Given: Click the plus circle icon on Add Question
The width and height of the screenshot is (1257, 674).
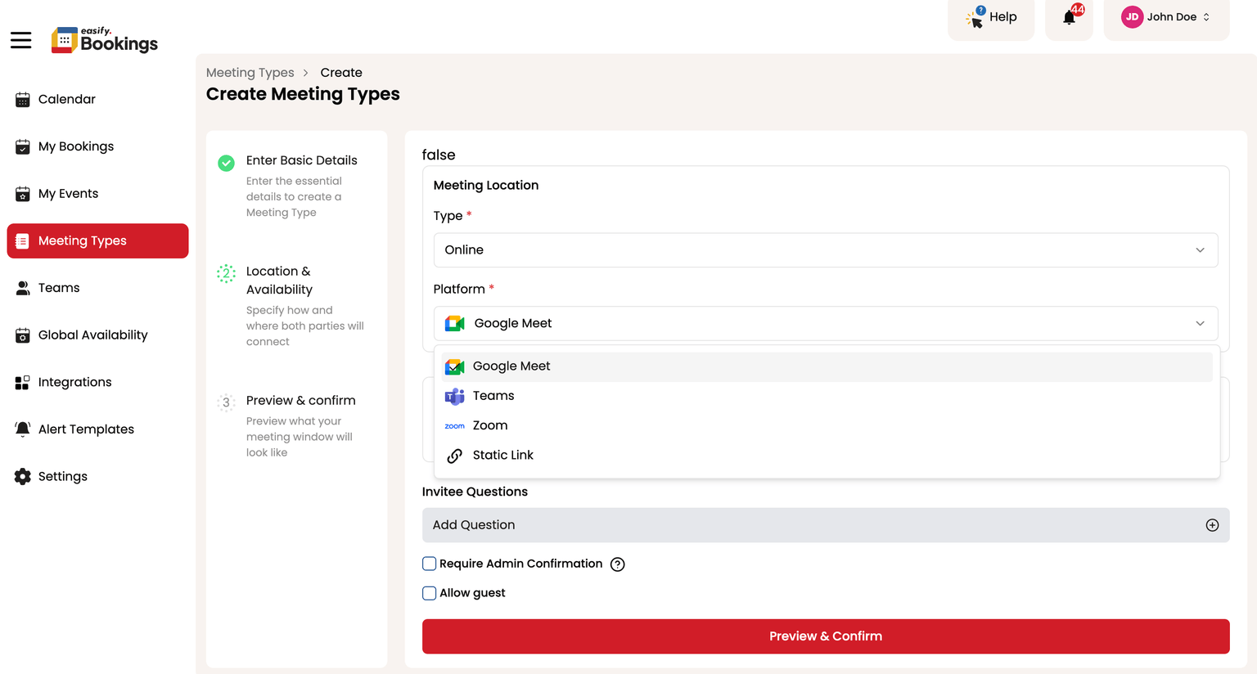Looking at the screenshot, I should click(1212, 525).
